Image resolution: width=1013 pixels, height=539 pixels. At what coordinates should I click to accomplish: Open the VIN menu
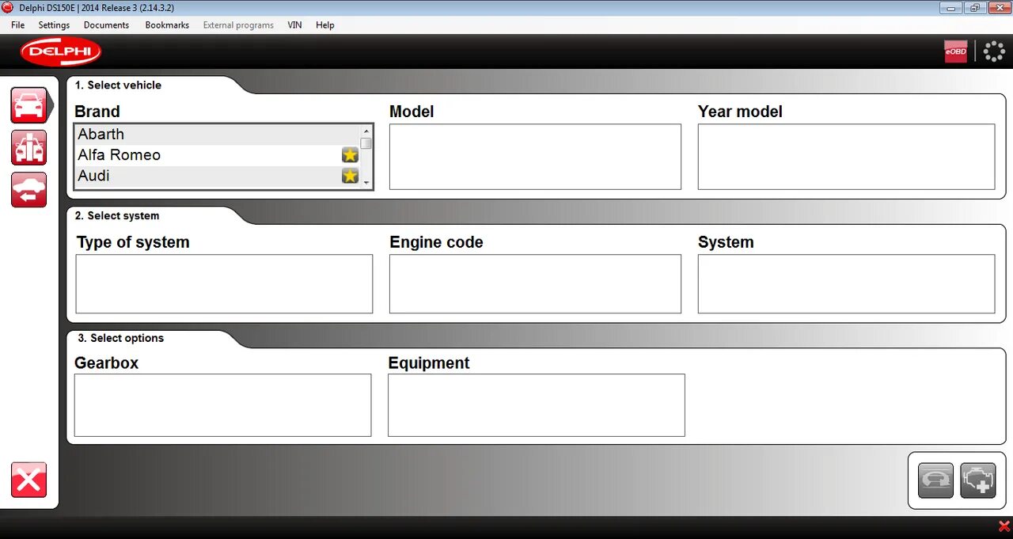pyautogui.click(x=294, y=25)
